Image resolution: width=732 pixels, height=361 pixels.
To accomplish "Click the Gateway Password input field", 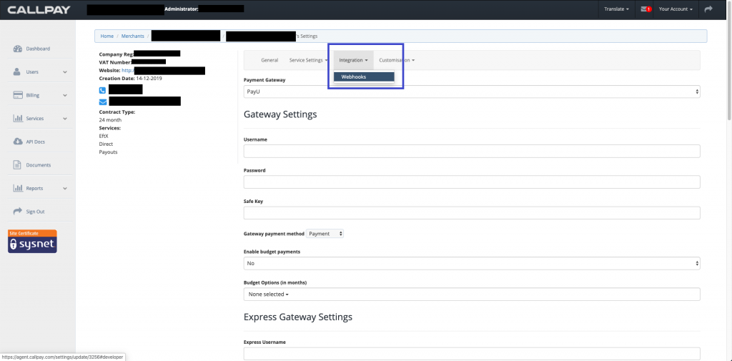I will 472,182.
